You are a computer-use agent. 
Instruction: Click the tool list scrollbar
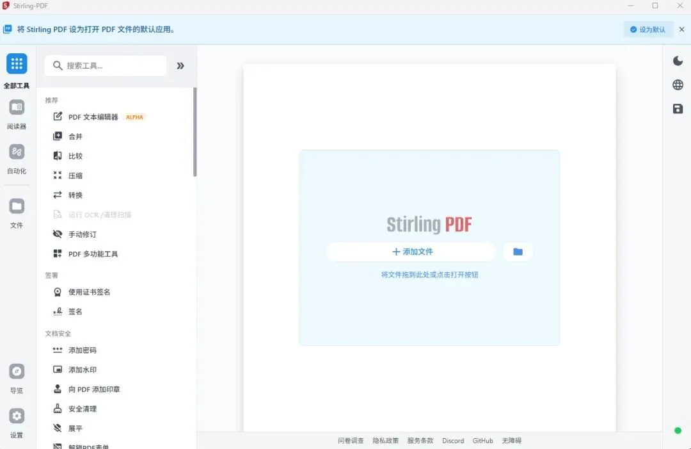pos(195,132)
